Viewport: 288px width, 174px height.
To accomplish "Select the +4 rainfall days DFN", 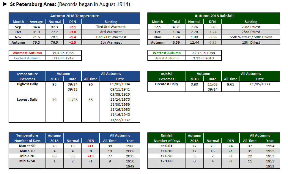I will pyautogui.click(x=231, y=146).
